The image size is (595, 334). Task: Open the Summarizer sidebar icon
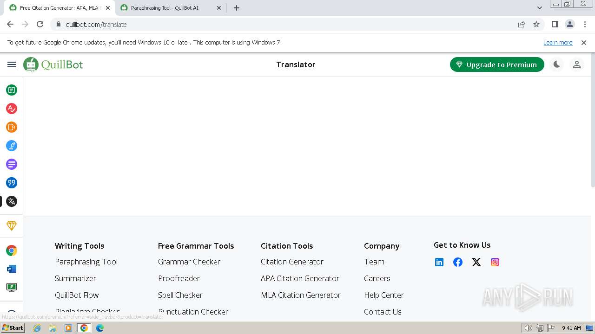click(12, 164)
